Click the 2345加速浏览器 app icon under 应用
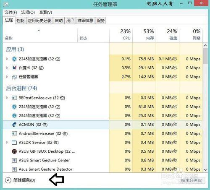This screenshot has height=190, width=210. point(14,59)
